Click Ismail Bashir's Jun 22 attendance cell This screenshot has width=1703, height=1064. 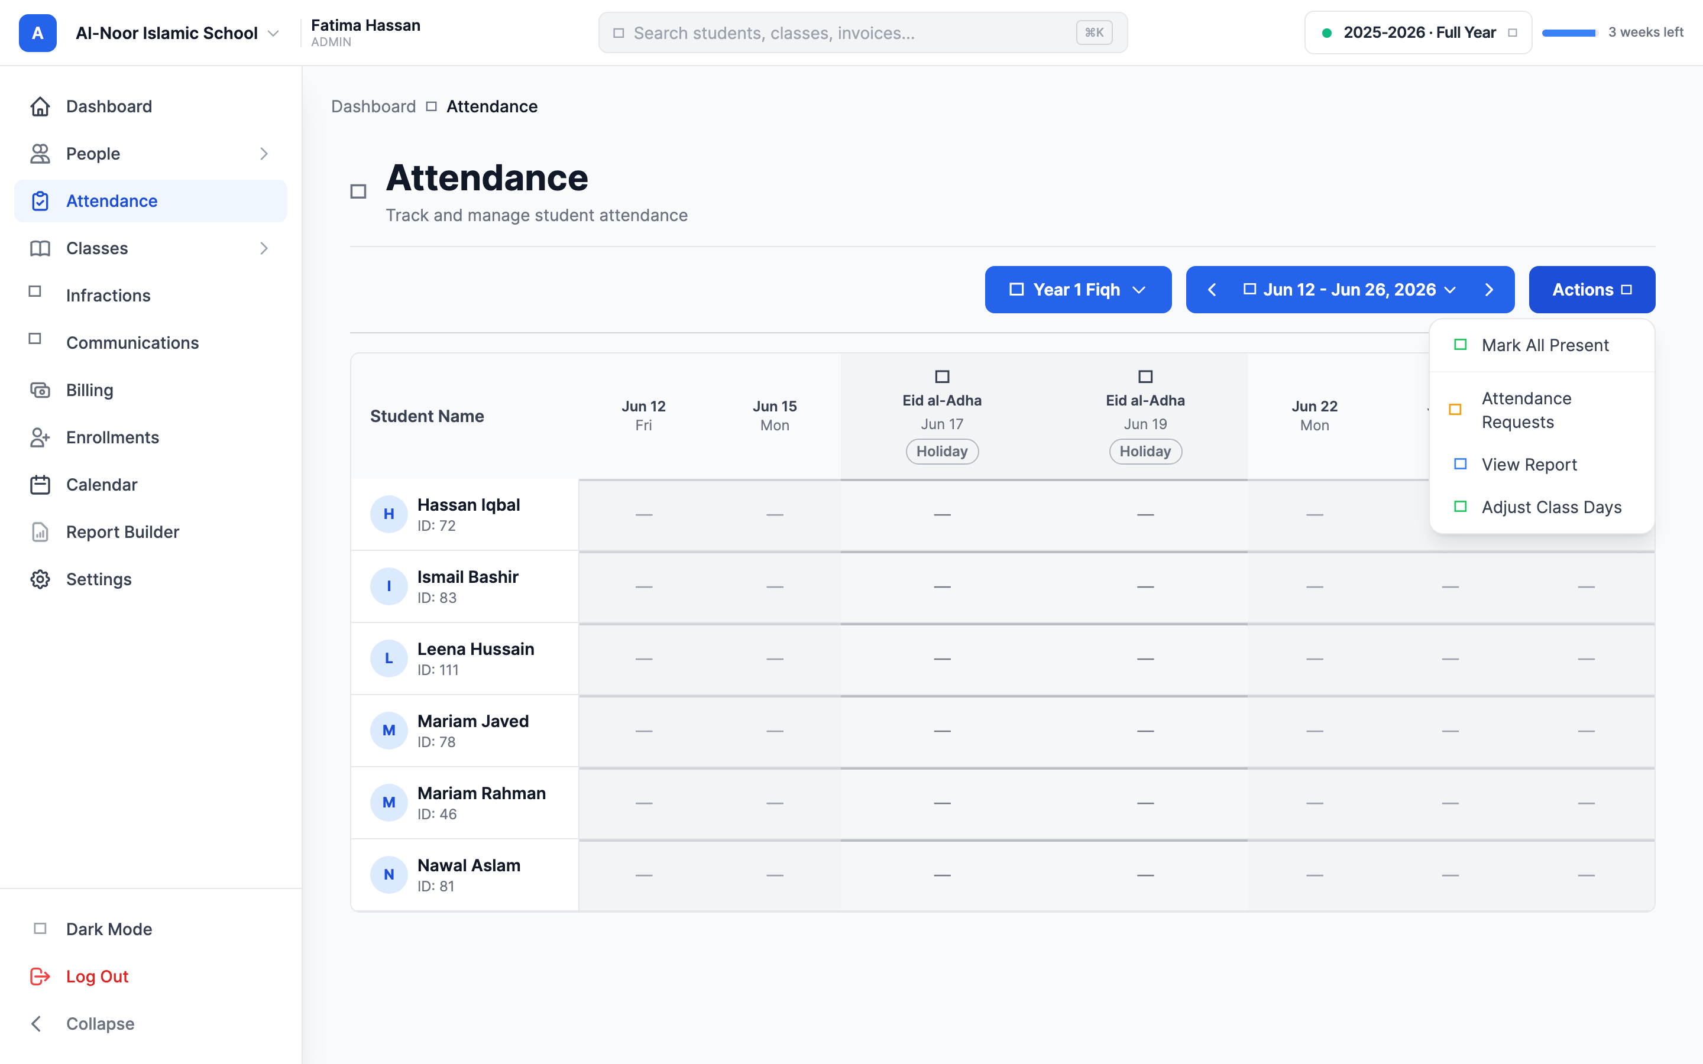tap(1315, 586)
